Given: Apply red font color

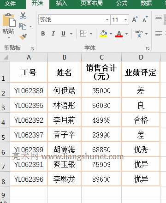Looking at the screenshot, I should point(119,34).
